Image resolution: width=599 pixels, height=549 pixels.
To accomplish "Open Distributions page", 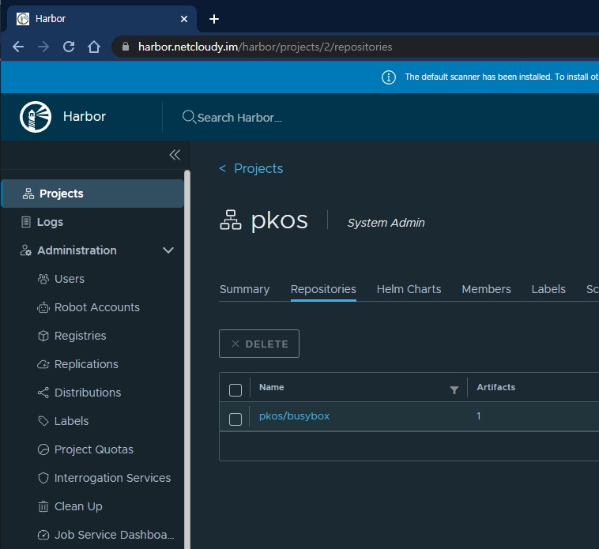I will point(88,393).
